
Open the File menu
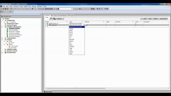pyautogui.click(x=4, y=6)
